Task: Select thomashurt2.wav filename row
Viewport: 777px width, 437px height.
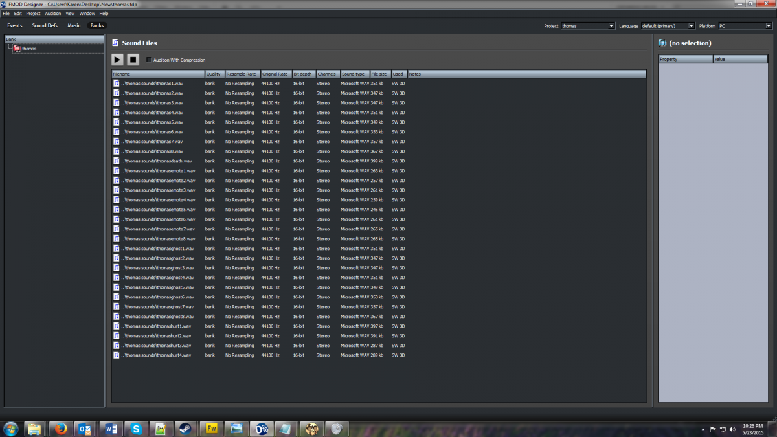Action: (156, 336)
